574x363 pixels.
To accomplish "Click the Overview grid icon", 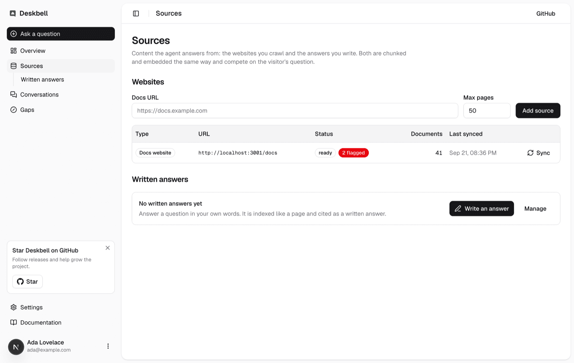I will click(x=14, y=51).
